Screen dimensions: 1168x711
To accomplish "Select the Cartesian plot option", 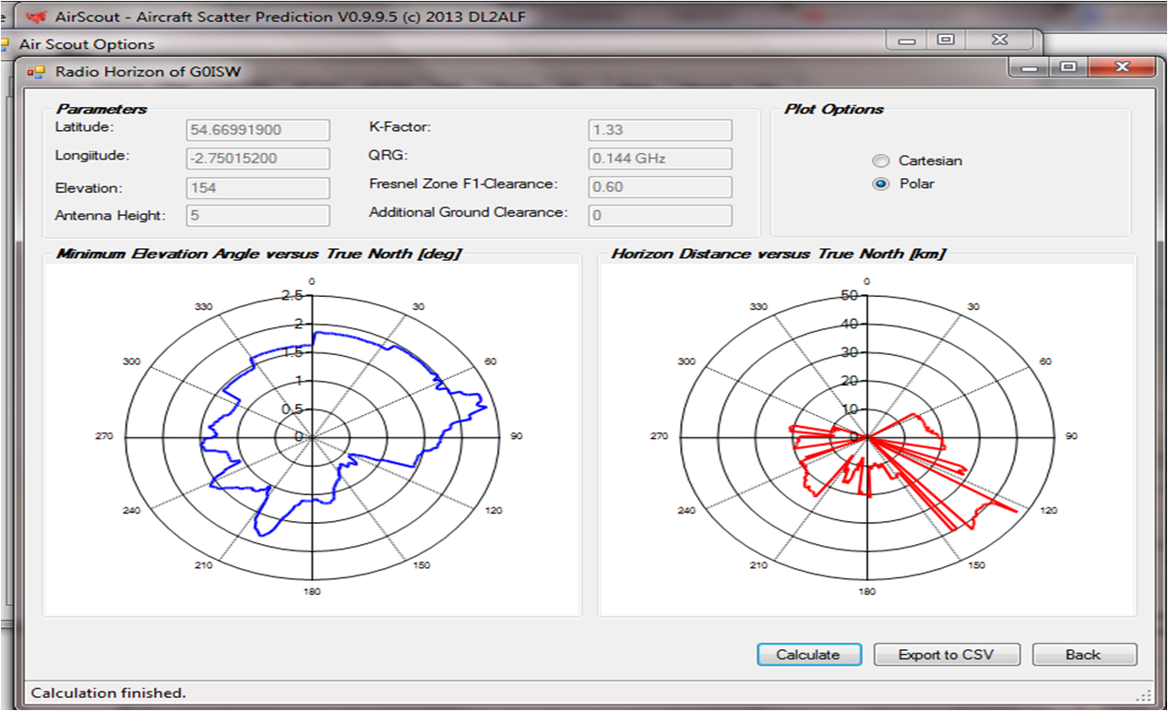I will 881,160.
